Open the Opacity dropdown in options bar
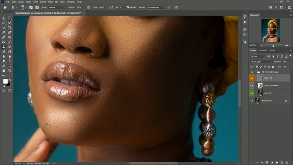This screenshot has width=293, height=165. 83,7
